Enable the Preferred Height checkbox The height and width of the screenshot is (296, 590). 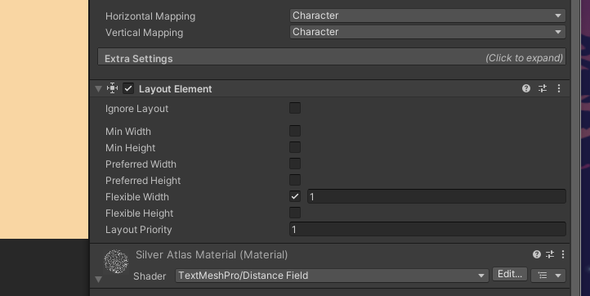(295, 180)
